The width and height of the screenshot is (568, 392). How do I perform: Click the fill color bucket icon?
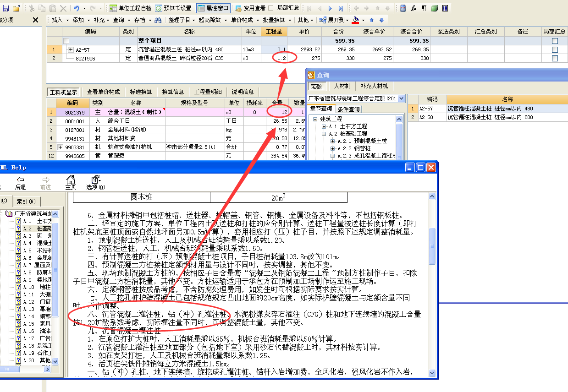tap(356, 20)
